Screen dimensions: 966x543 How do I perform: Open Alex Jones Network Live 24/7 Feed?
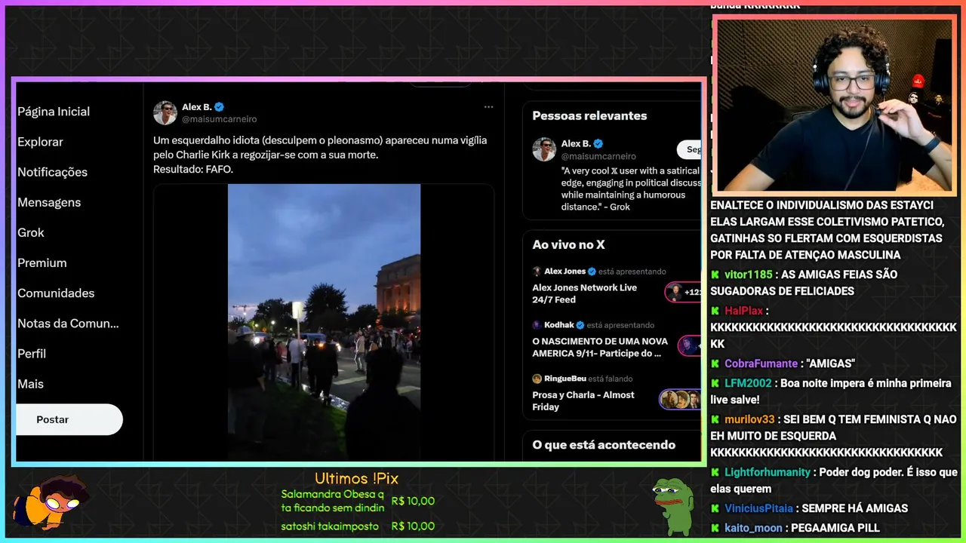[585, 293]
